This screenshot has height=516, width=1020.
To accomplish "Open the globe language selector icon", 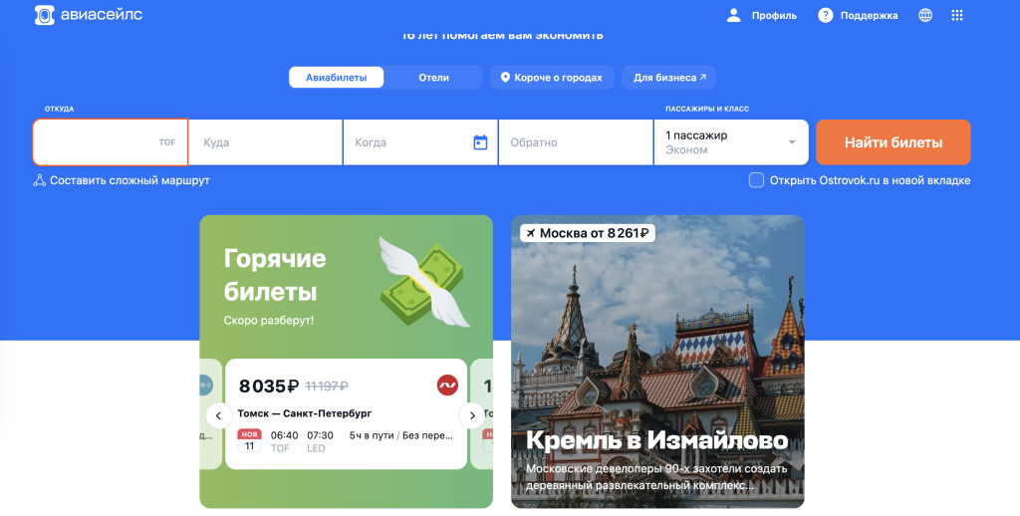I will (x=925, y=15).
